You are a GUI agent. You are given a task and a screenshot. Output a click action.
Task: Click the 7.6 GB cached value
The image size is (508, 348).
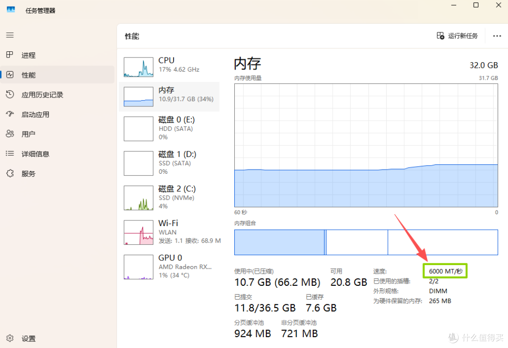coord(321,308)
